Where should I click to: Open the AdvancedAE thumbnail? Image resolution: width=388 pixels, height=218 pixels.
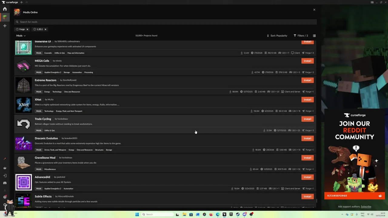pyautogui.click(x=24, y=182)
